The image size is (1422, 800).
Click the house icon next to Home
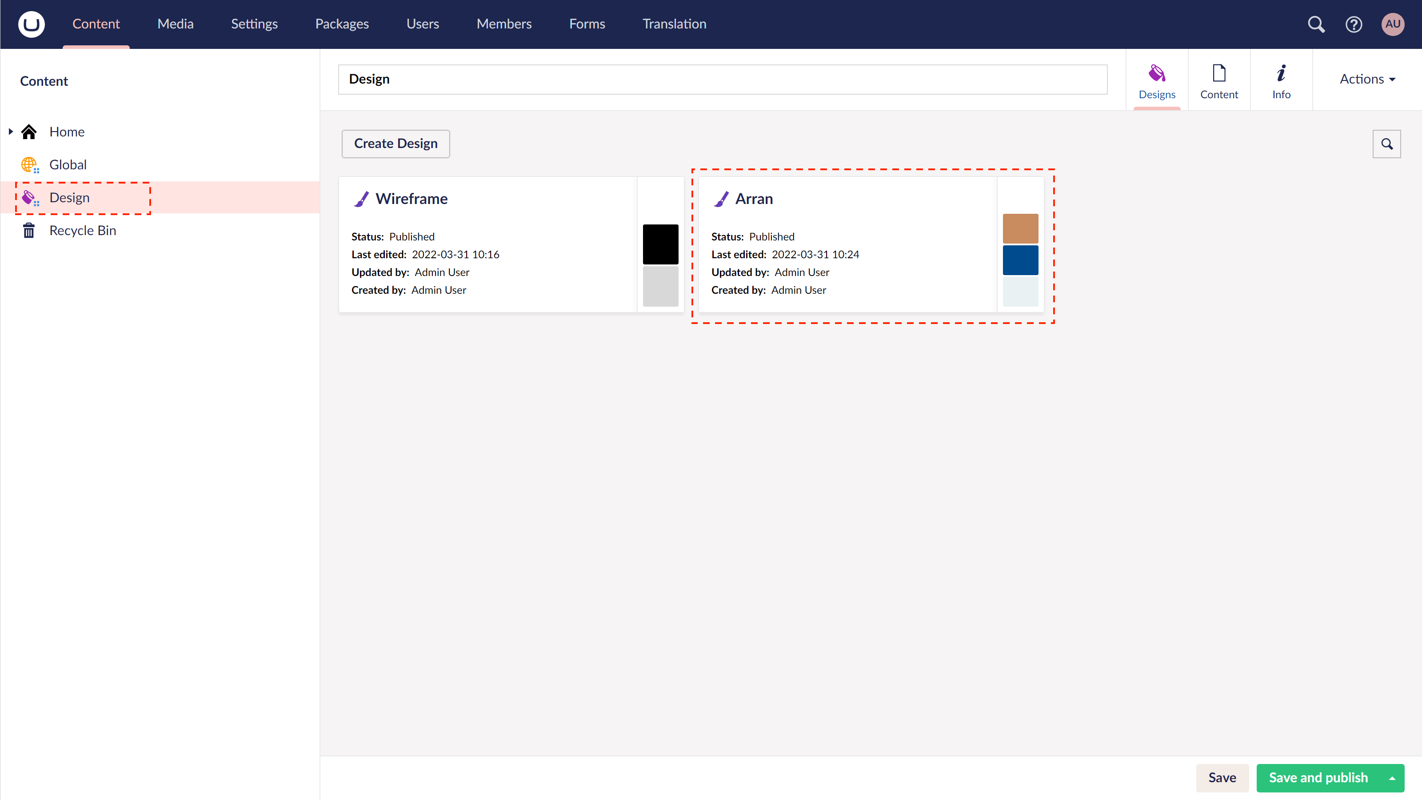[x=29, y=132]
